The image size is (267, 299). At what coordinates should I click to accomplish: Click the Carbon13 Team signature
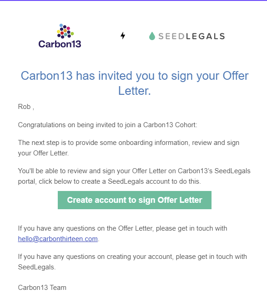pos(42,288)
